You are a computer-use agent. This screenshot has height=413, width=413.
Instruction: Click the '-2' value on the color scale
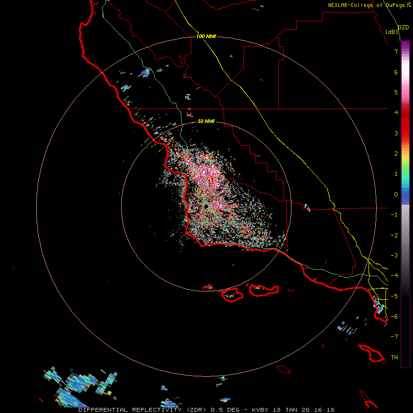(394, 235)
